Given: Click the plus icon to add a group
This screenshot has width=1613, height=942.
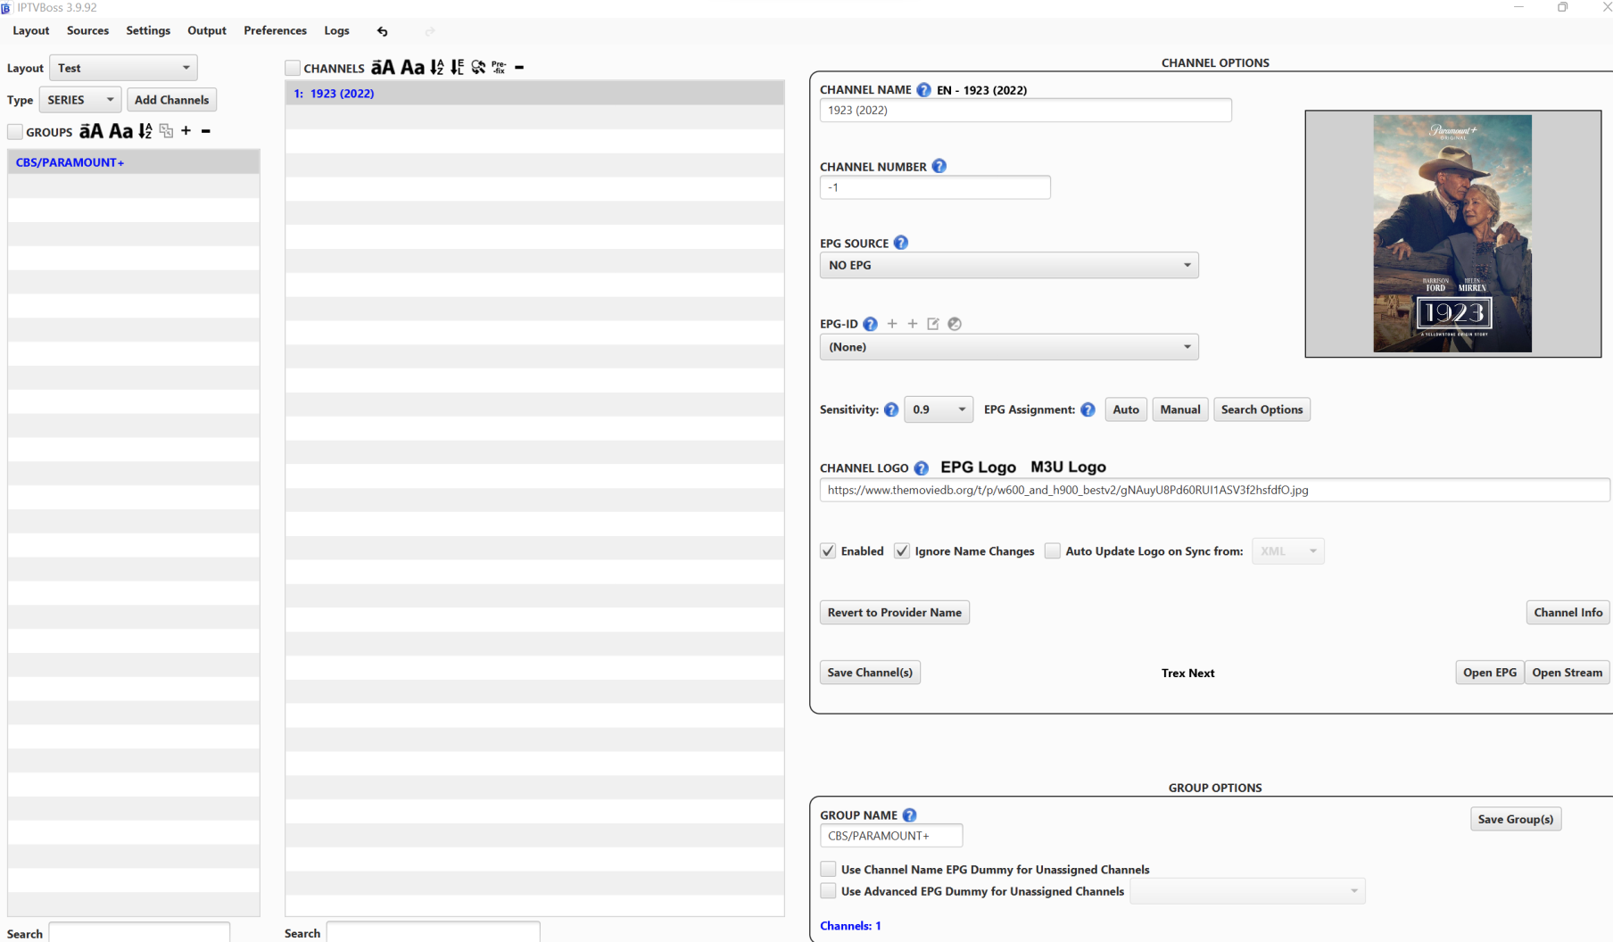Looking at the screenshot, I should [x=186, y=131].
